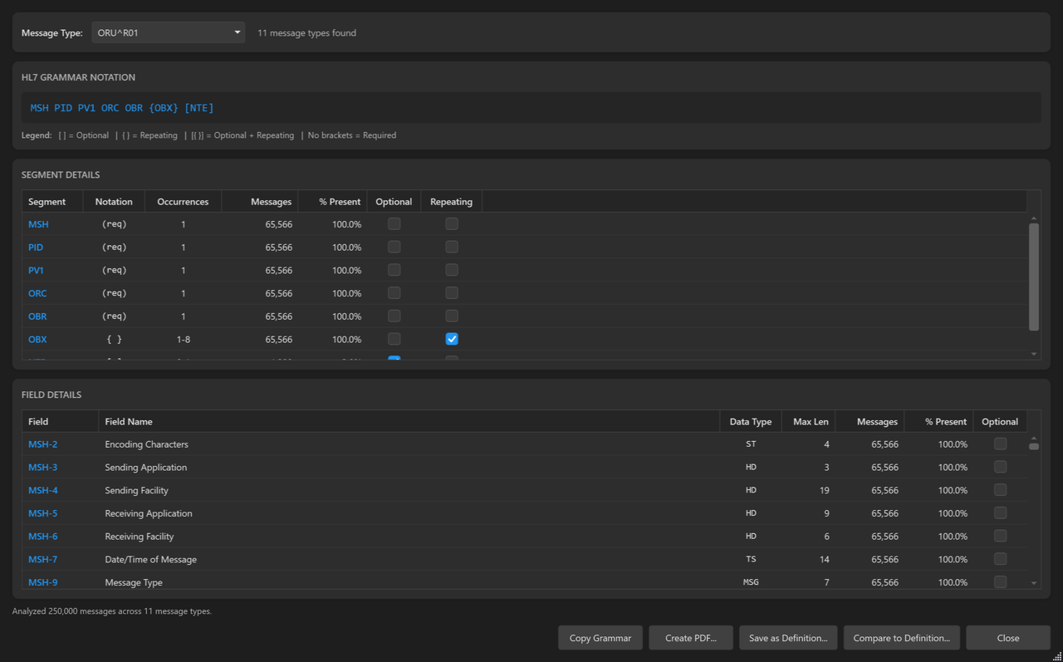
Task: Sort segments by the Occurrences column header
Action: (x=183, y=202)
